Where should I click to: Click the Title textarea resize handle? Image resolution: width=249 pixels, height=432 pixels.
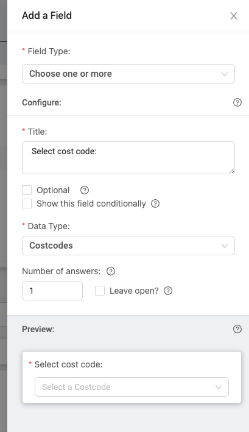pyautogui.click(x=232, y=171)
